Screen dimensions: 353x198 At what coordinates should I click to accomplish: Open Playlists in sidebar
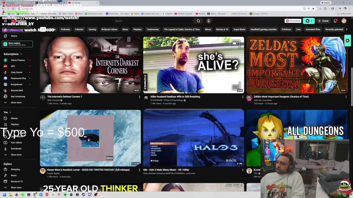pyautogui.click(x=15, y=124)
